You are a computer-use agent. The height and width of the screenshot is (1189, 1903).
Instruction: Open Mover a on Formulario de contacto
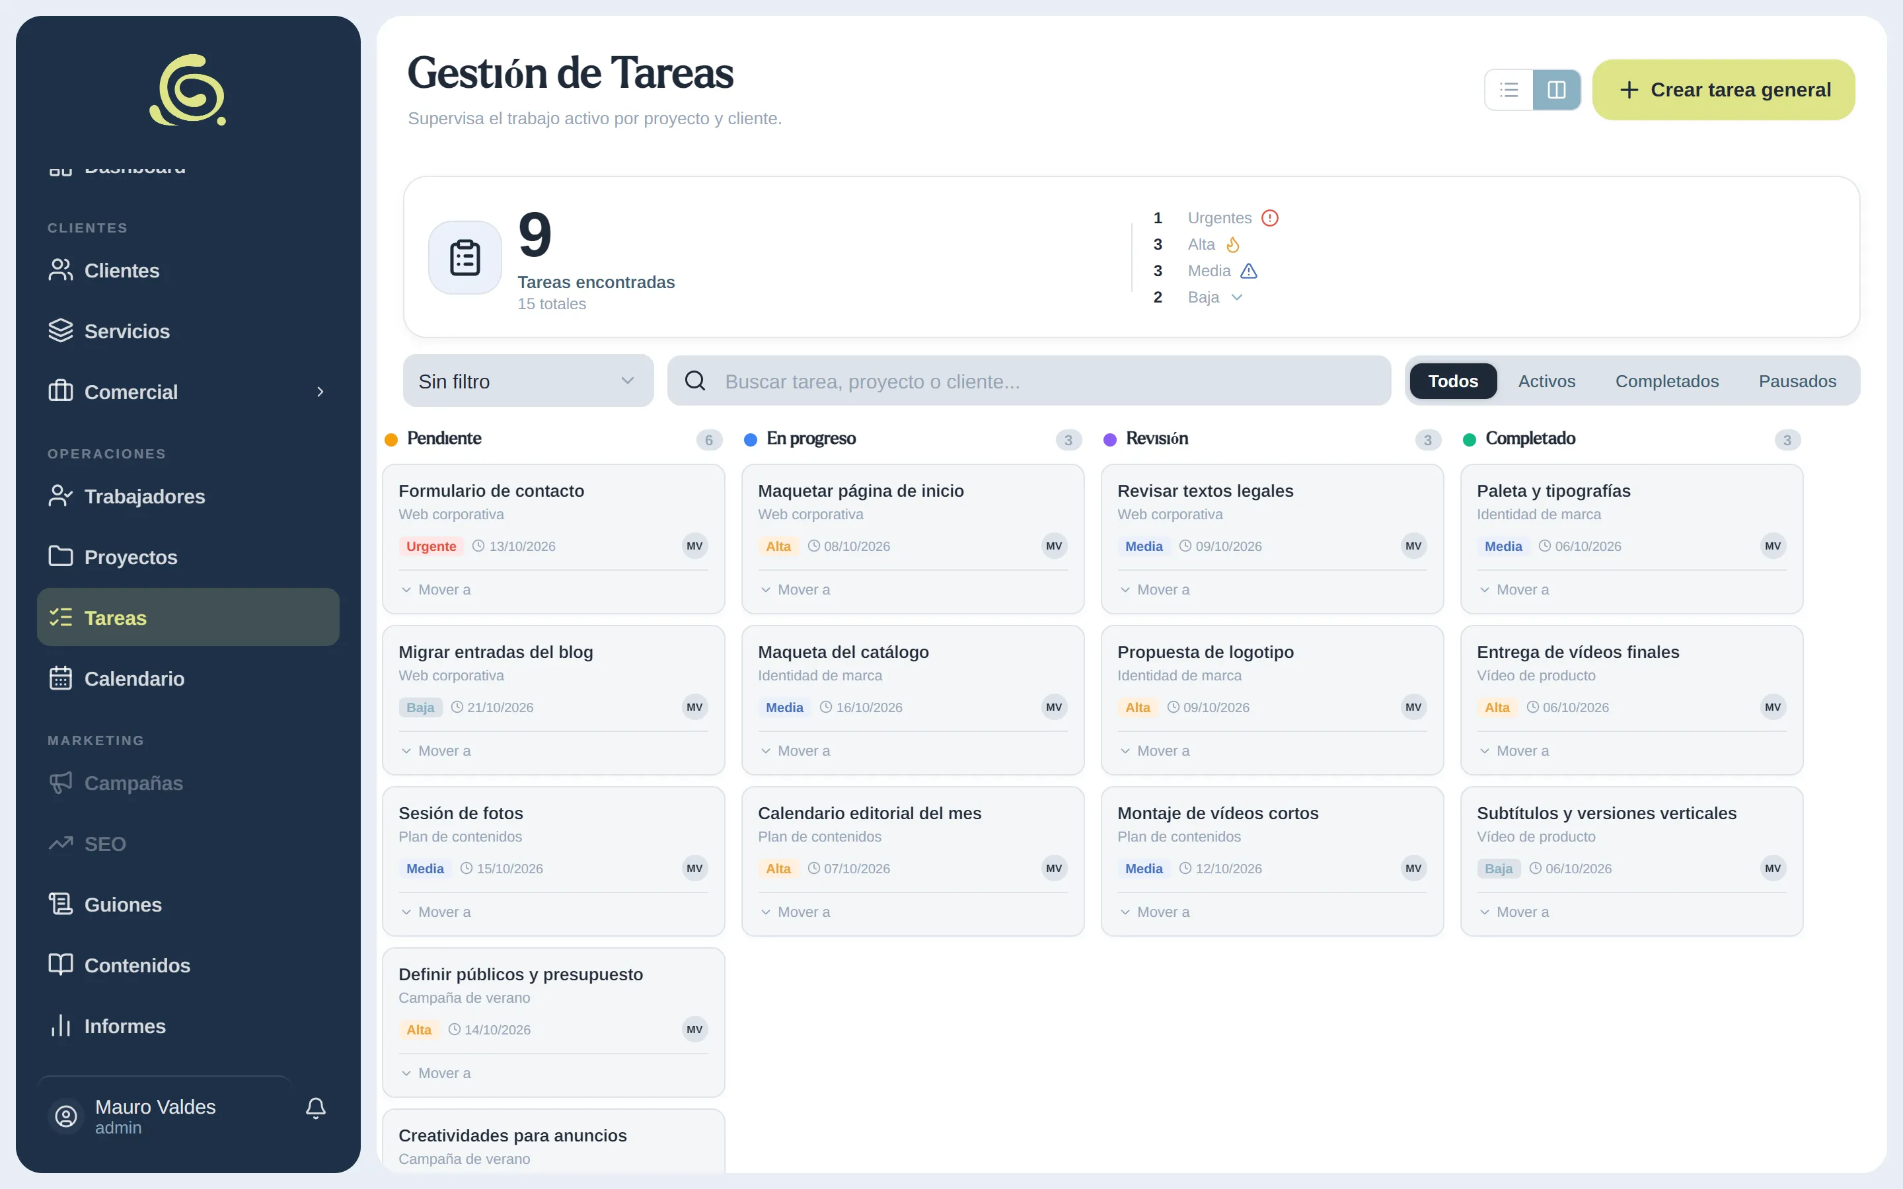pyautogui.click(x=436, y=590)
